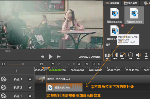
Task: Click the 轨道 2 track label
Action: pos(18,87)
